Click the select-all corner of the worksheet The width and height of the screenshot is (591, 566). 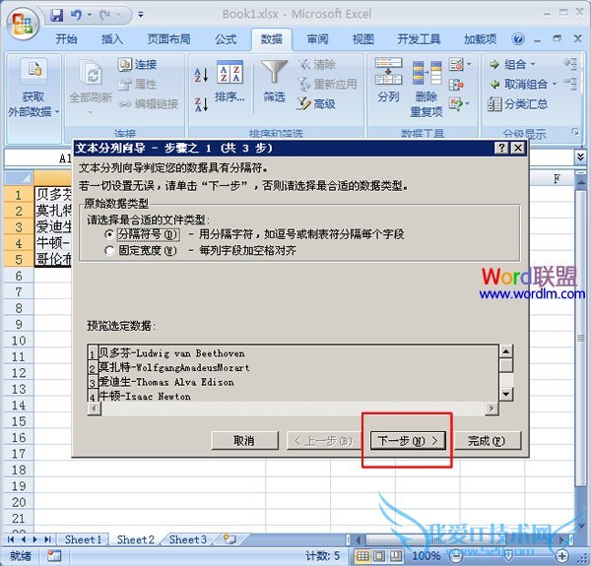pos(19,178)
